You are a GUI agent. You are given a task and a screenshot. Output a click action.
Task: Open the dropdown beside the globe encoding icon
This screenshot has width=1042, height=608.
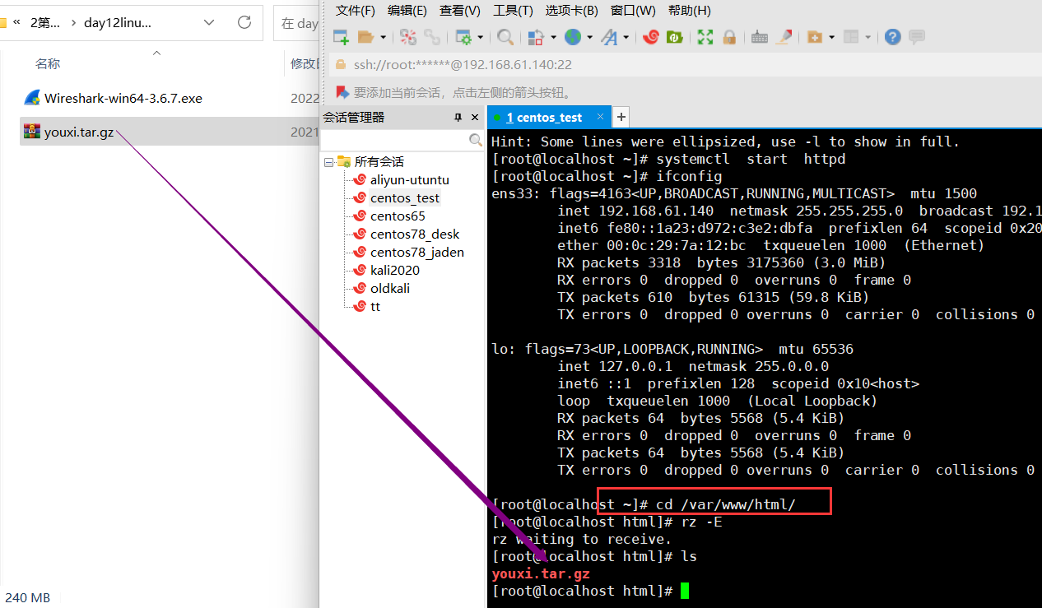click(589, 37)
